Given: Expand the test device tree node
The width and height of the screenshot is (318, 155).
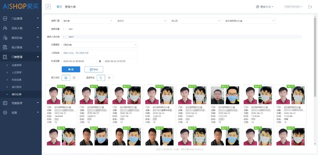Looking at the screenshot, I should pos(64,29).
